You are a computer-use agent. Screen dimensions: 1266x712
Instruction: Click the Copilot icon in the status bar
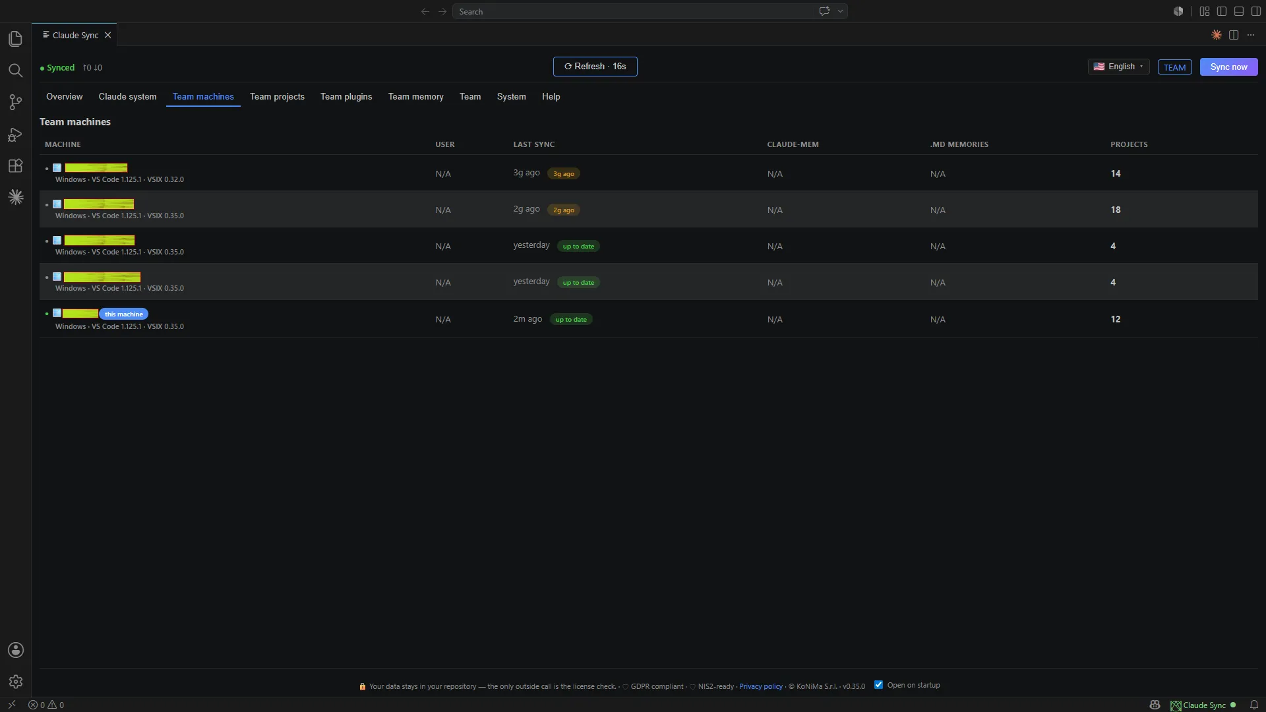pos(1155,705)
